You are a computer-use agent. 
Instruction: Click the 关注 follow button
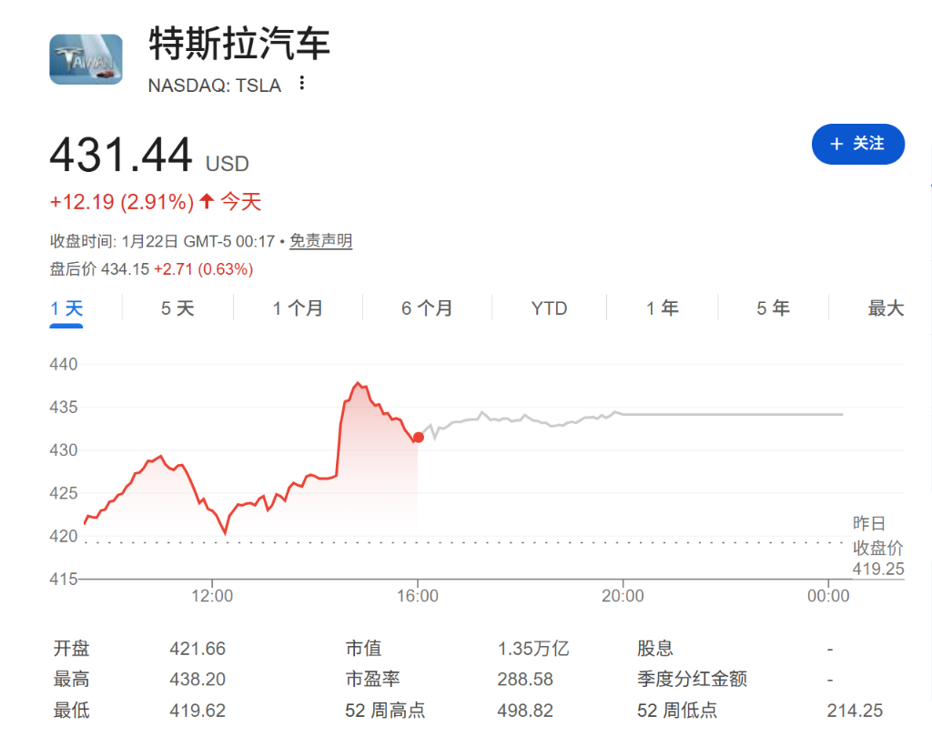coord(857,144)
